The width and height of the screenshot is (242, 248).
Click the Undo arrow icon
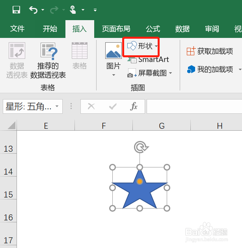click(34, 10)
